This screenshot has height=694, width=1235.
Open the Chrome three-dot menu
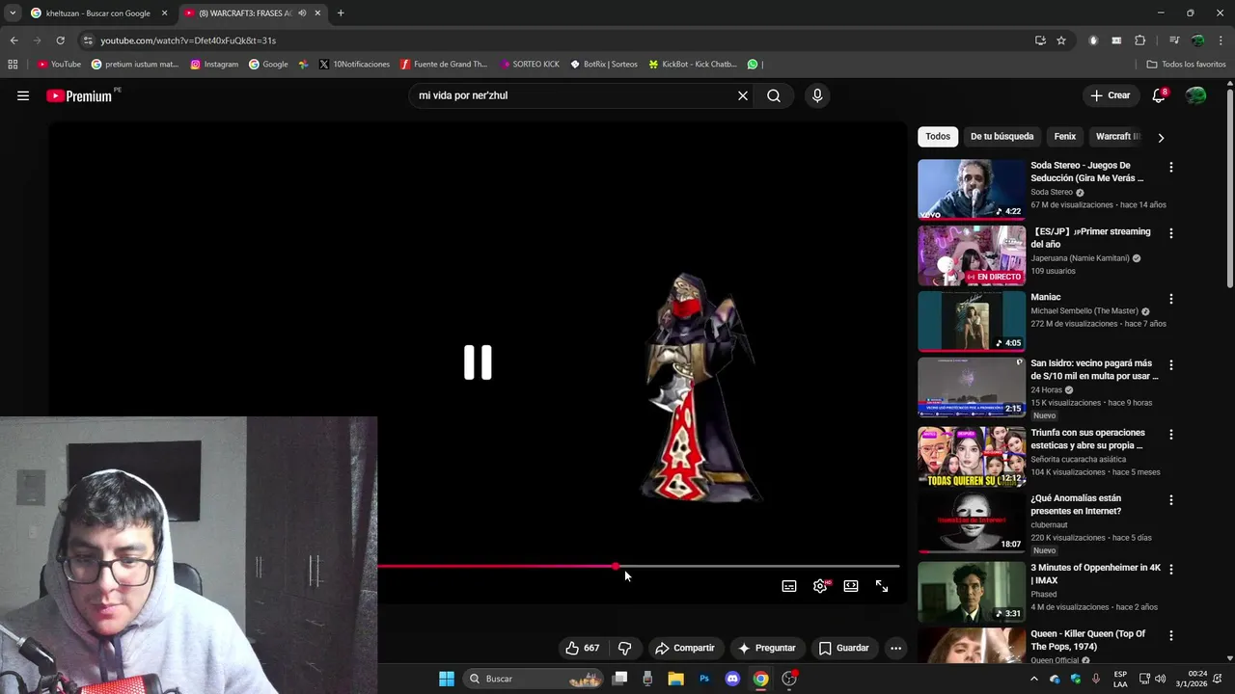click(1221, 40)
